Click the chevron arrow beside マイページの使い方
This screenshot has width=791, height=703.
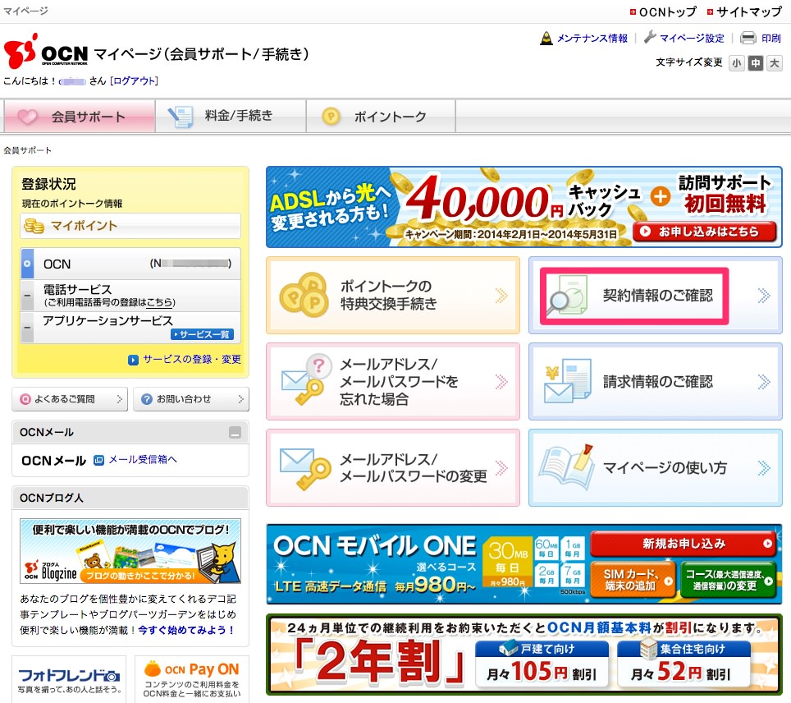pyautogui.click(x=764, y=467)
